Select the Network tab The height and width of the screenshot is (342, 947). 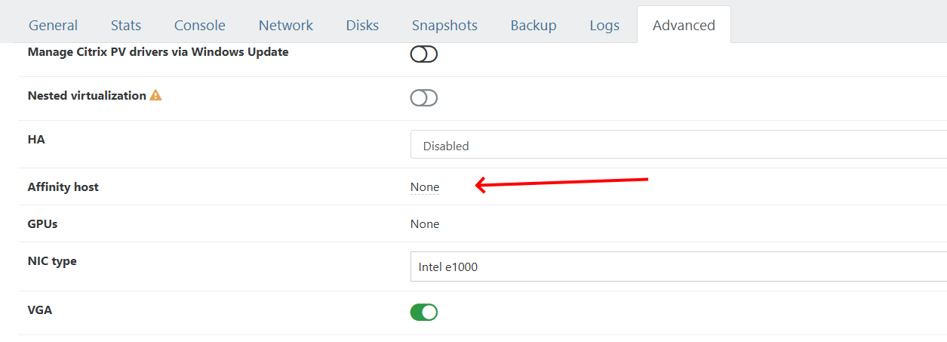[x=286, y=25]
